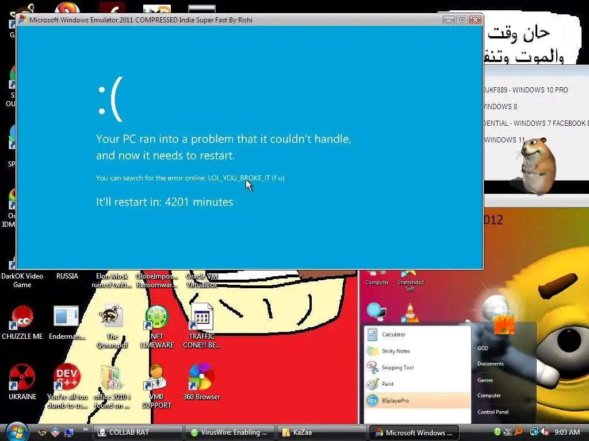Click the flower user picture in start menu
This screenshot has height=441, width=589.
pos(504,323)
